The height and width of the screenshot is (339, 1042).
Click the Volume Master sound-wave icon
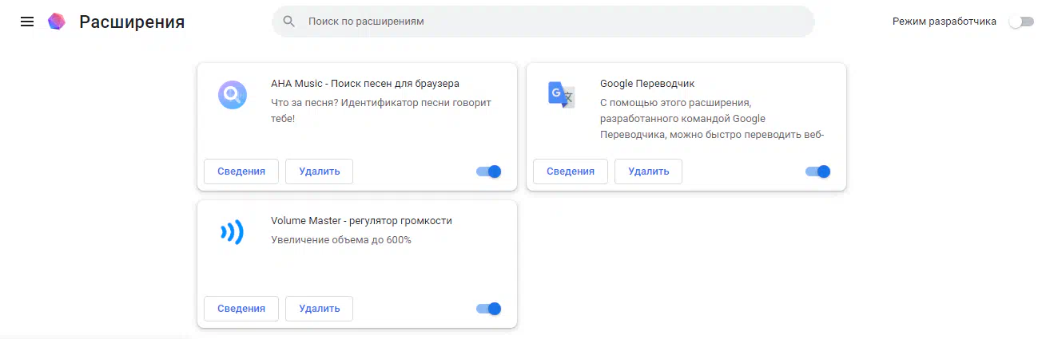pyautogui.click(x=233, y=232)
